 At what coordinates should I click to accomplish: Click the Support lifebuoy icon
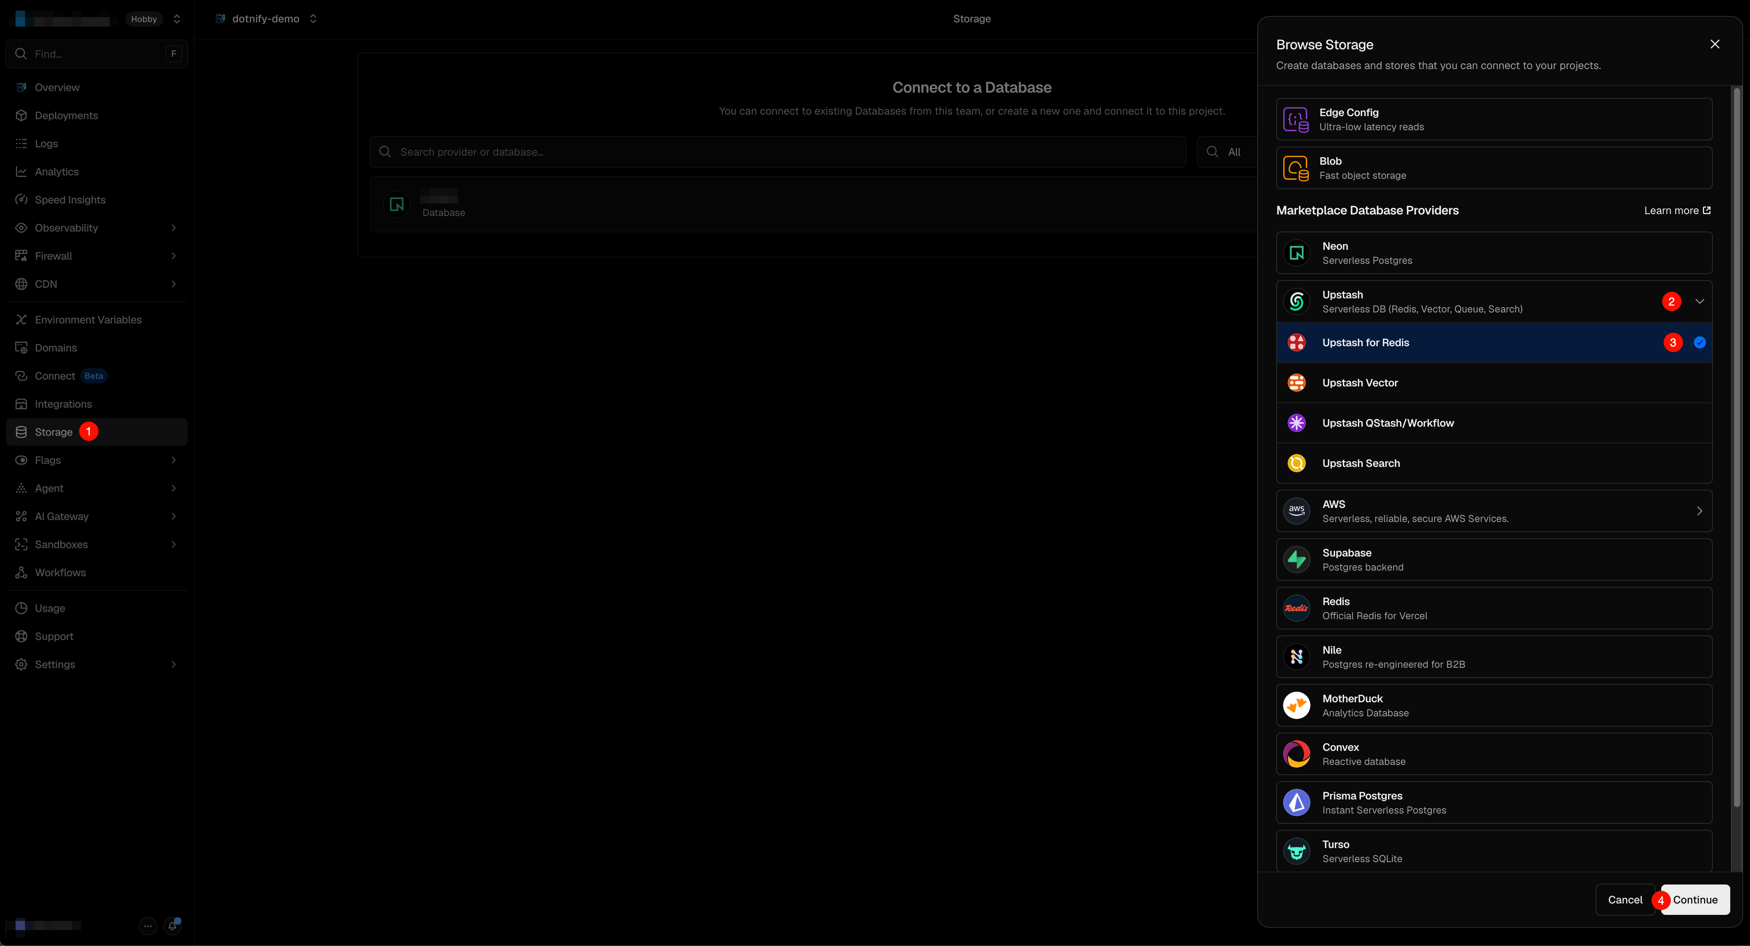(x=21, y=636)
